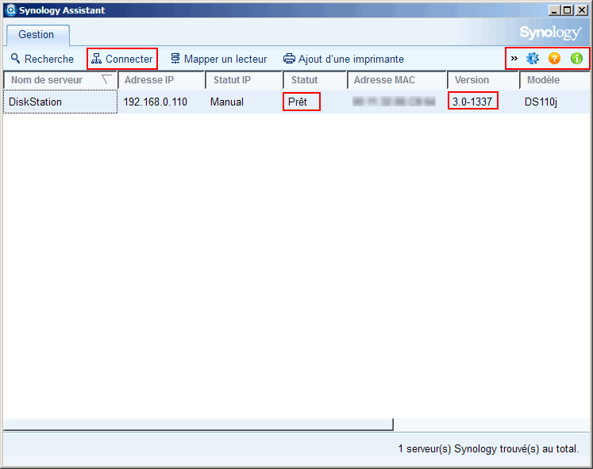593x469 pixels.
Task: Show info via green info icon
Action: pyautogui.click(x=576, y=58)
